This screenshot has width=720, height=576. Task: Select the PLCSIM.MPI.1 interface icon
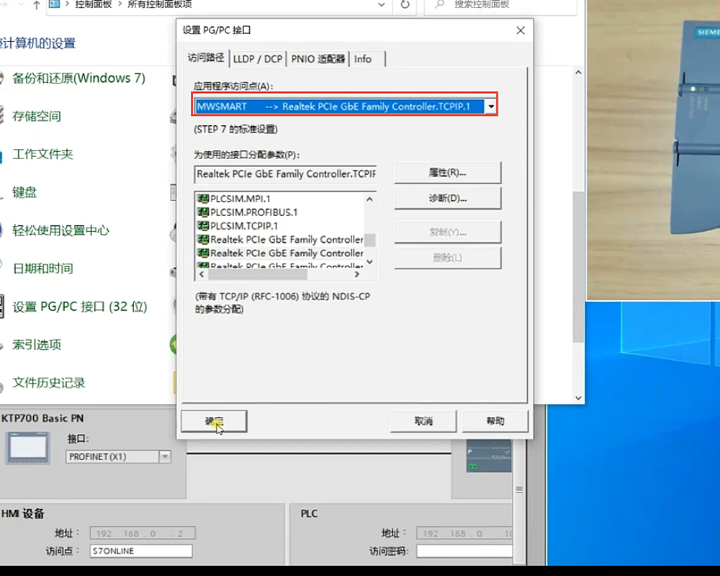click(x=202, y=199)
